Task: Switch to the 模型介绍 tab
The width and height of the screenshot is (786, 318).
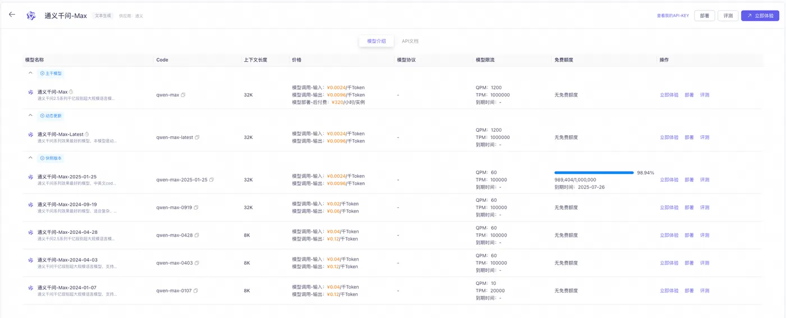Action: coord(376,41)
